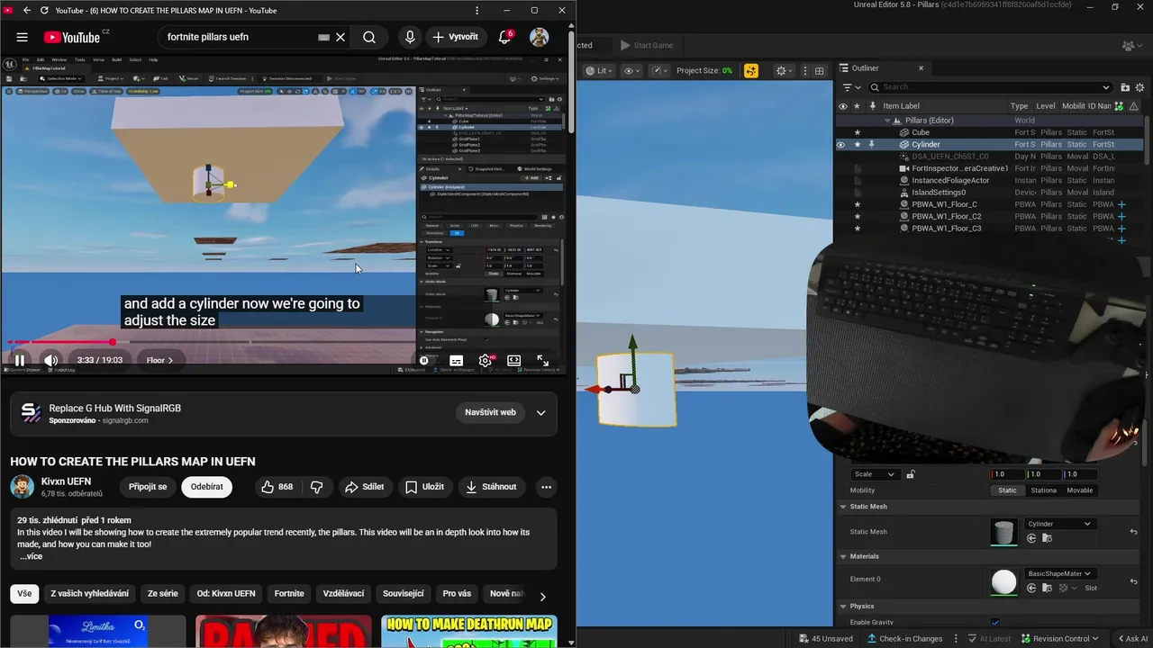Toggle the Enable Gravity checkbox
The image size is (1153, 648).
(x=995, y=623)
